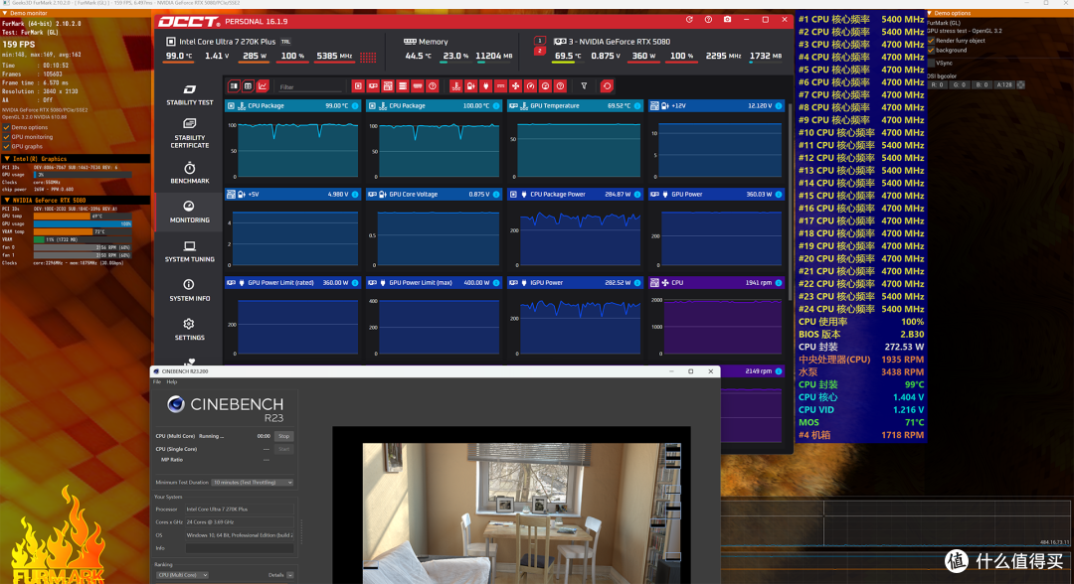This screenshot has height=584, width=1074.
Task: Toggle frequency gauge filter in OCCT toolbar
Action: click(531, 86)
